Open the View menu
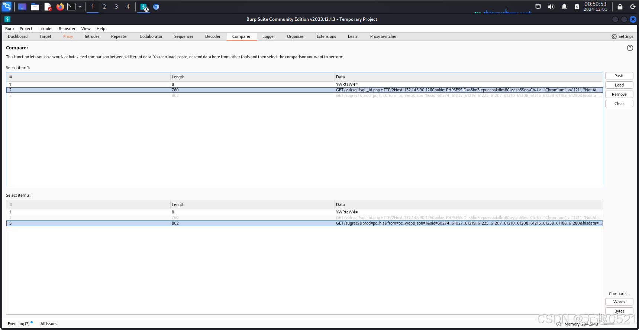Viewport: 639px width, 330px height. 86,29
